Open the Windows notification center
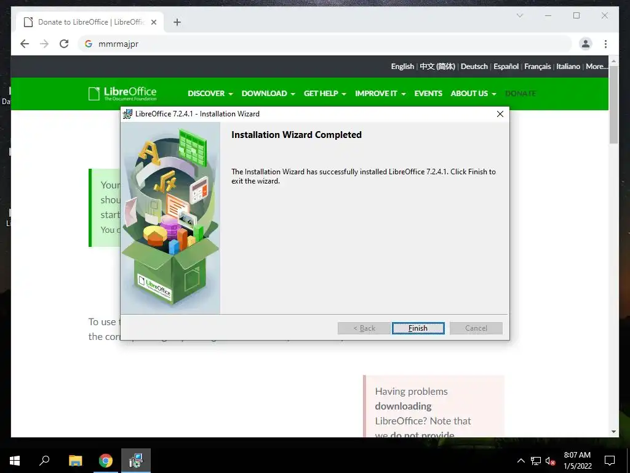The height and width of the screenshot is (473, 630). click(610, 461)
